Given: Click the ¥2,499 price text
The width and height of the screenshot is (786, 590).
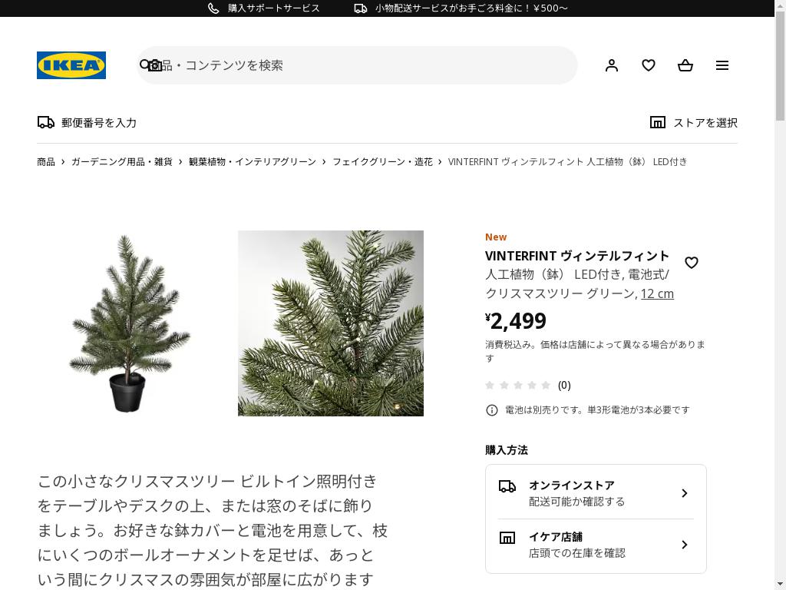Looking at the screenshot, I should click(x=516, y=321).
